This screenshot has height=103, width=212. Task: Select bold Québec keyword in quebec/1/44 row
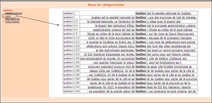click(x=141, y=91)
